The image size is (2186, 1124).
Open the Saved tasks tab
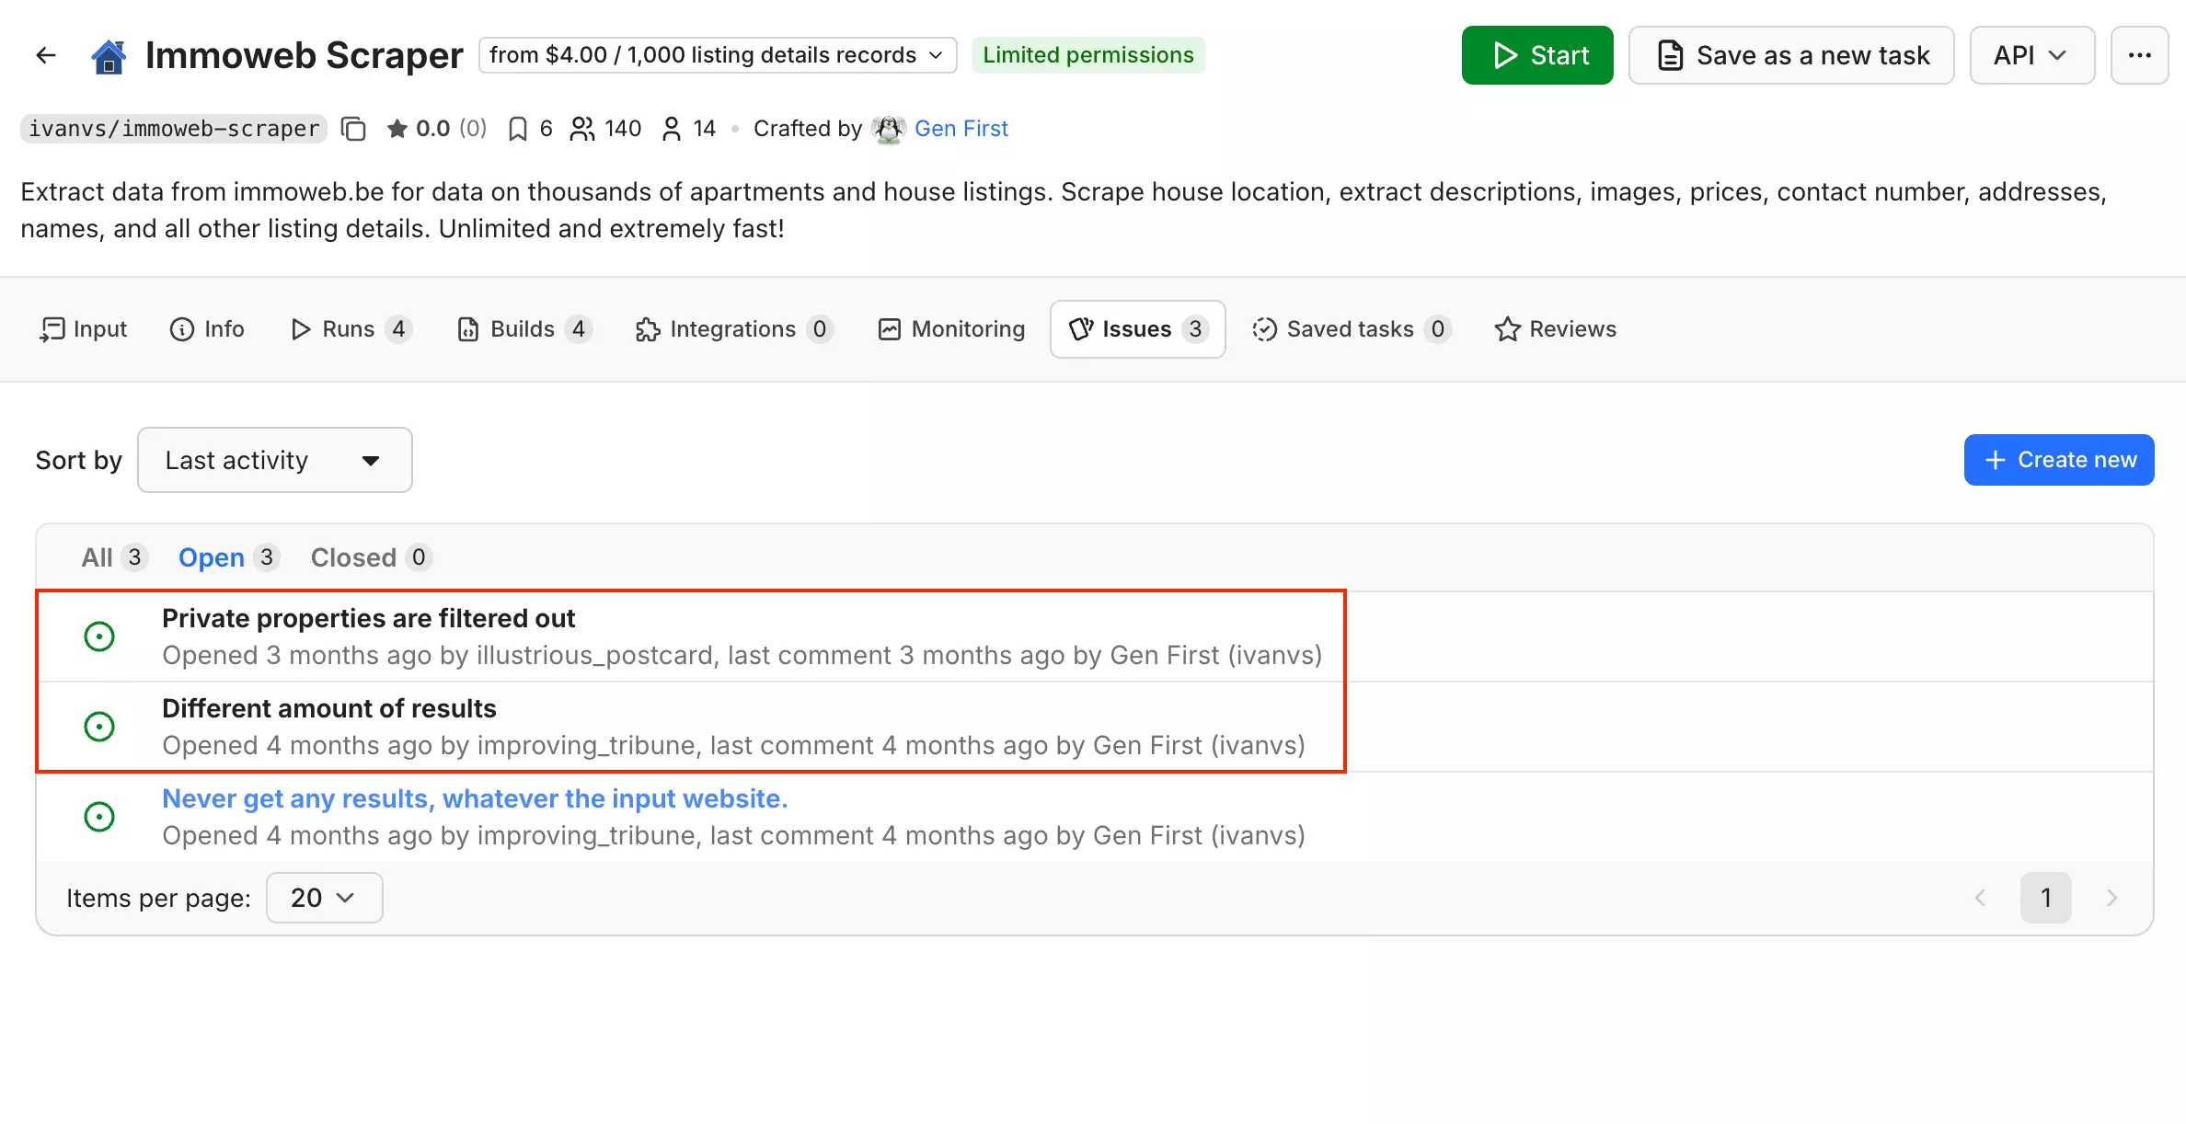point(1352,329)
